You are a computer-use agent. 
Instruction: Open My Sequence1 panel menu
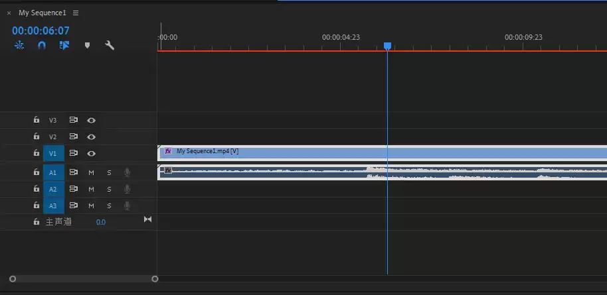pyautogui.click(x=76, y=13)
